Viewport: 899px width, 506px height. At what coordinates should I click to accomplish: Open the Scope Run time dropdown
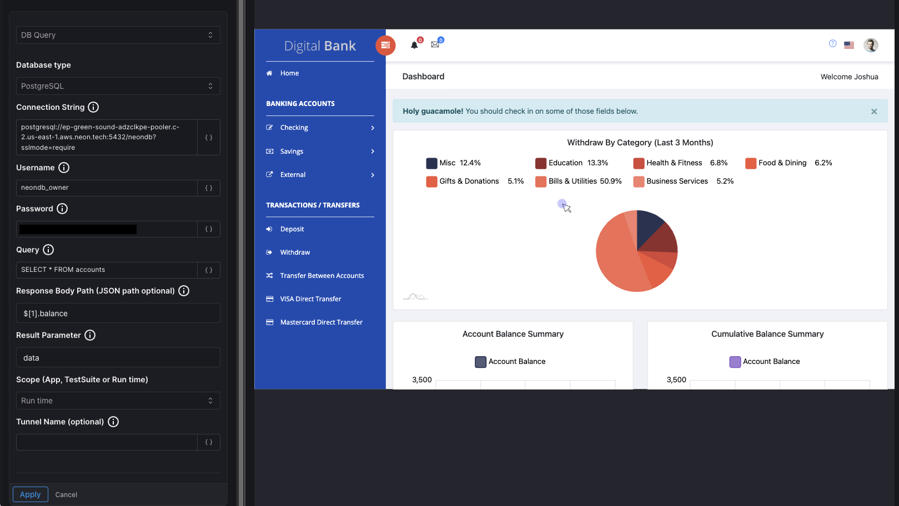118,401
